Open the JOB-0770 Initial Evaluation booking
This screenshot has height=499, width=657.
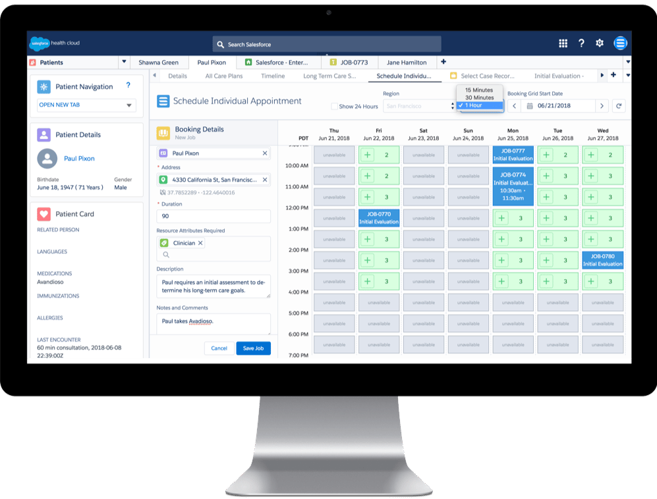[x=379, y=218]
